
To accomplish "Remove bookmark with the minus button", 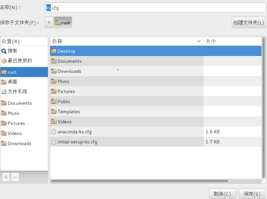I will pos(15,177).
